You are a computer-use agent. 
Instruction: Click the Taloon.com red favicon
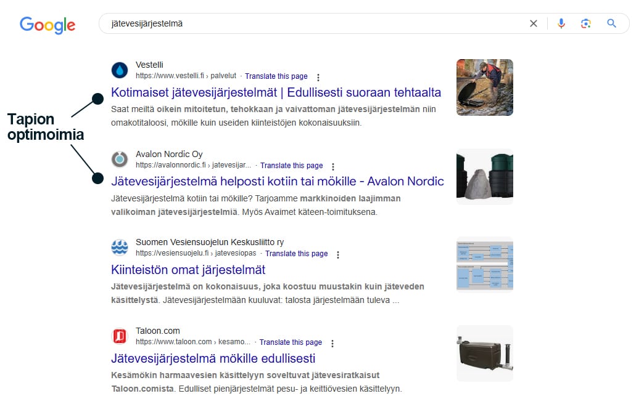120,336
